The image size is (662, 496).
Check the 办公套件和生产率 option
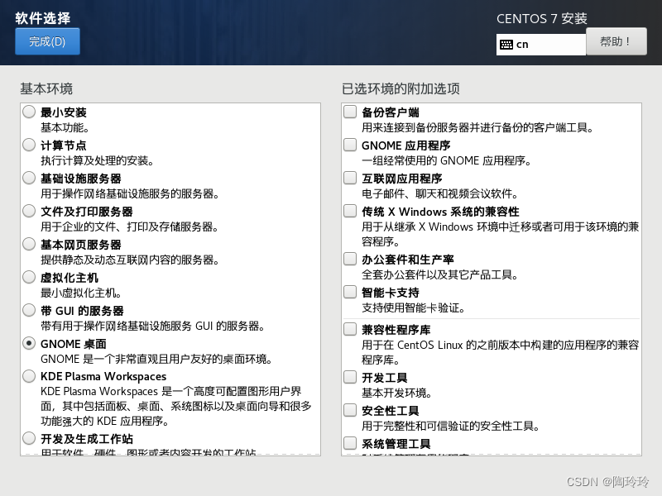(x=350, y=259)
